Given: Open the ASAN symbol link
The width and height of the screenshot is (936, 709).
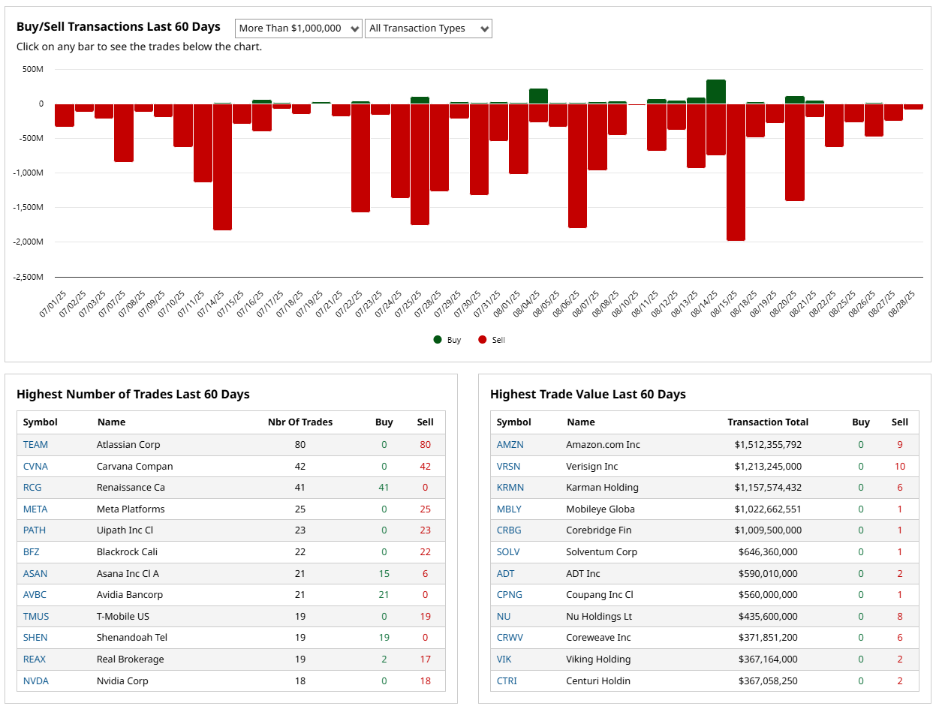Looking at the screenshot, I should [x=35, y=574].
